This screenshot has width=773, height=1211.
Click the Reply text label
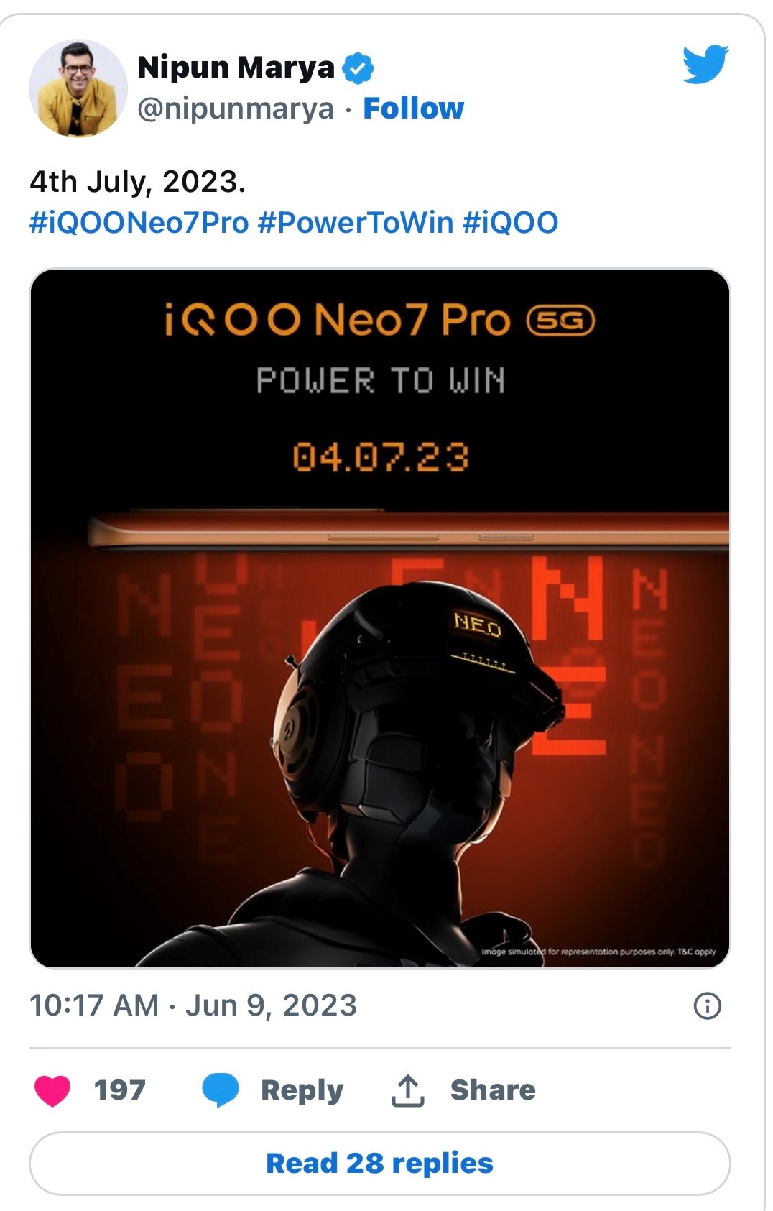(x=302, y=1090)
